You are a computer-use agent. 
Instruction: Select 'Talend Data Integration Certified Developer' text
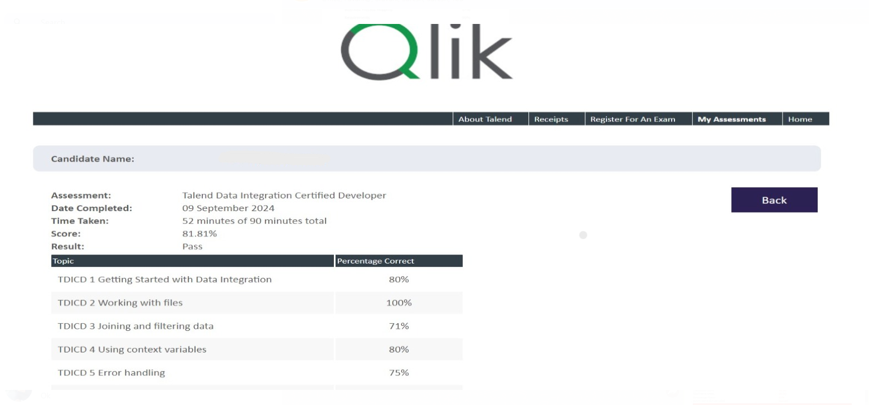[x=284, y=196]
